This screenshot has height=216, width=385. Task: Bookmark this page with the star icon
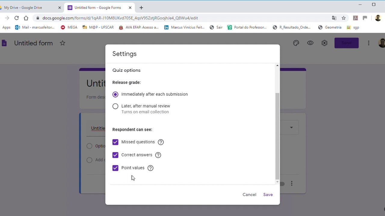(343, 18)
